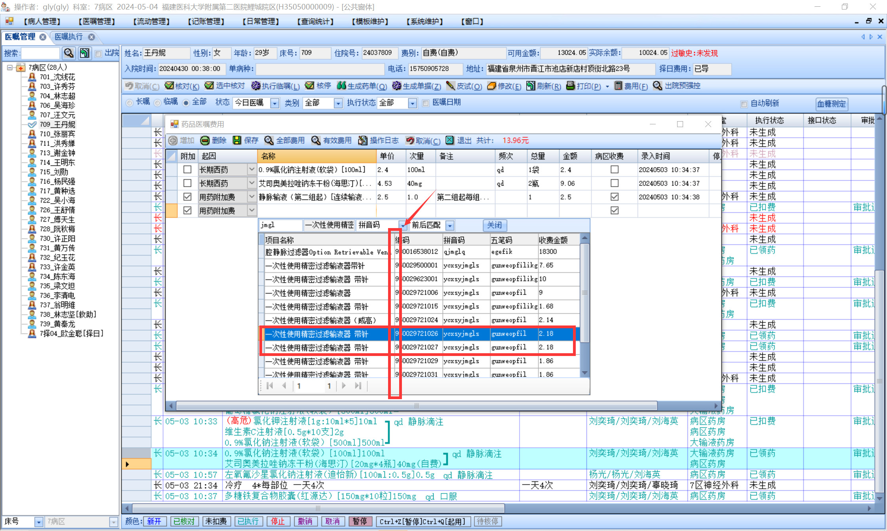Collapse the 7病区(28人) tree node
The image size is (887, 531).
[10, 68]
